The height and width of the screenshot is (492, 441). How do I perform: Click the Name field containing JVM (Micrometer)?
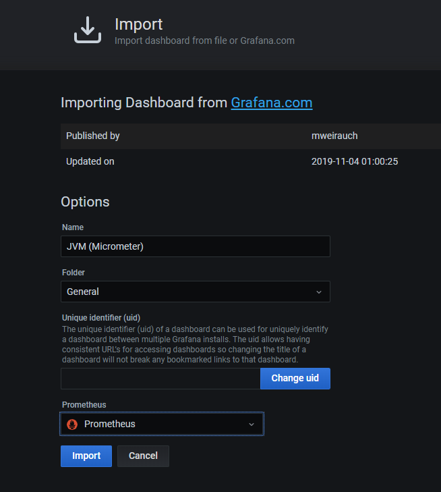(x=195, y=246)
